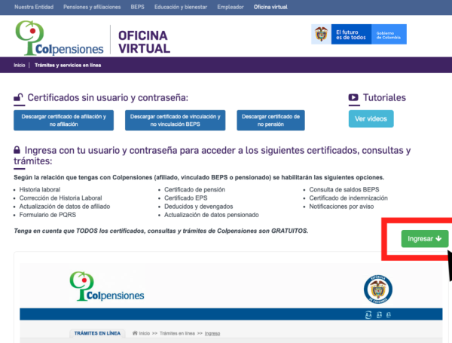Click the medium font size icon

click(x=379, y=314)
